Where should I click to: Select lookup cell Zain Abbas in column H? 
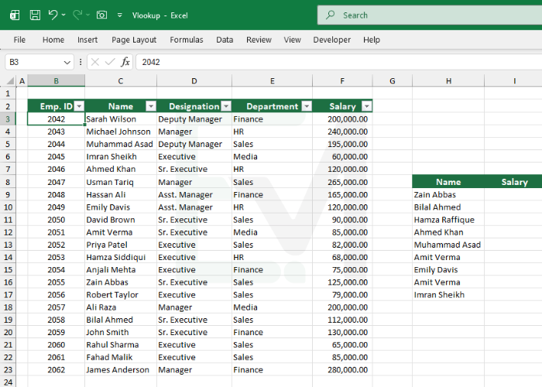click(448, 194)
